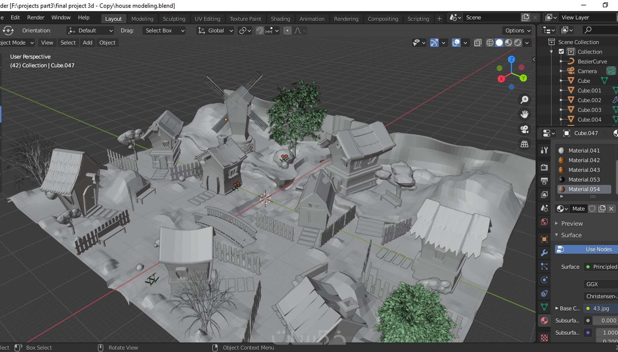This screenshot has width=618, height=352.
Task: Open the Material properties tab icon
Action: (544, 320)
